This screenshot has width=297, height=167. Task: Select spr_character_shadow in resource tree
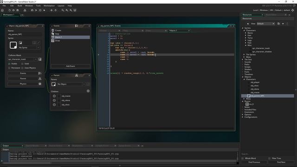(262, 51)
